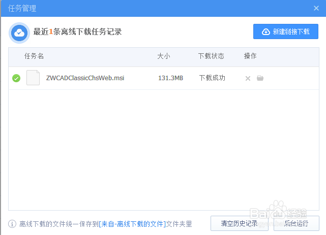Click the 大小 column header
326x235 pixels.
(x=164, y=56)
